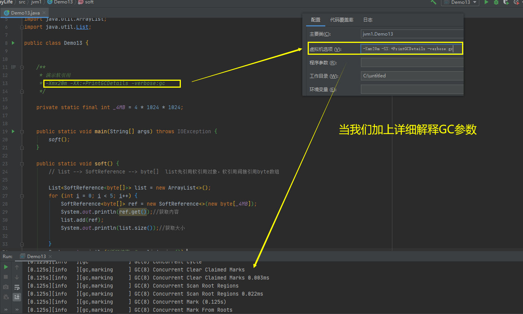
Task: Start debugging with the green bug icon
Action: 496,2
